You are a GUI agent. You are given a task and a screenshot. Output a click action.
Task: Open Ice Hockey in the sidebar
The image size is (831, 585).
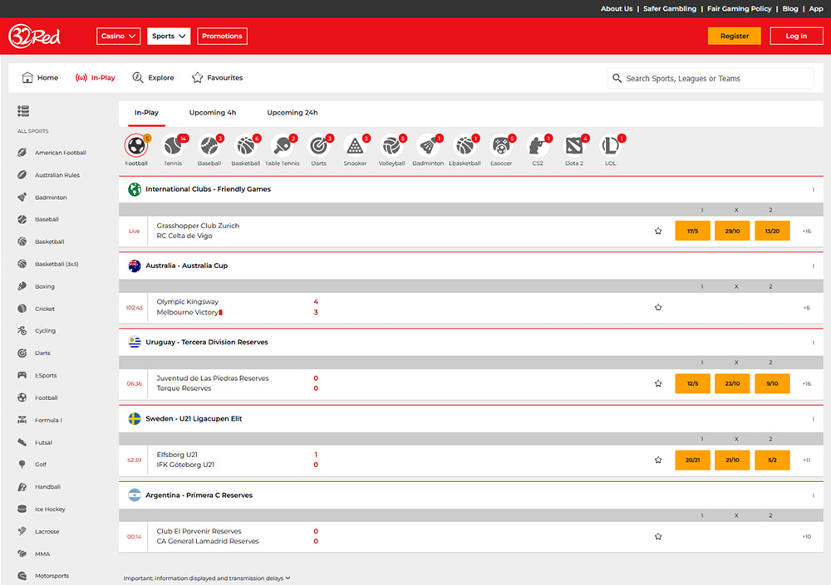click(x=42, y=509)
